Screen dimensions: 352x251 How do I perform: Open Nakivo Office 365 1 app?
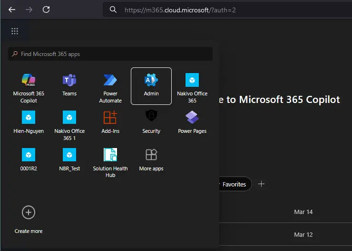point(69,126)
